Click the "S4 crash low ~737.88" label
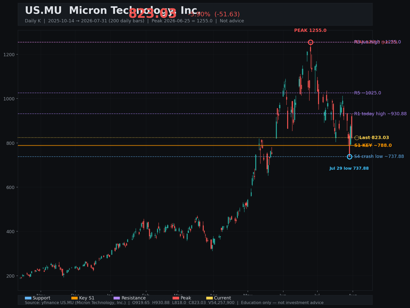The image size is (410, 308). (x=379, y=156)
